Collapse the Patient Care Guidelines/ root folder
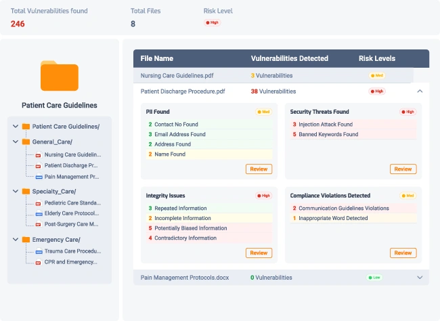Screen dimensions: 440x321 tap(16, 127)
